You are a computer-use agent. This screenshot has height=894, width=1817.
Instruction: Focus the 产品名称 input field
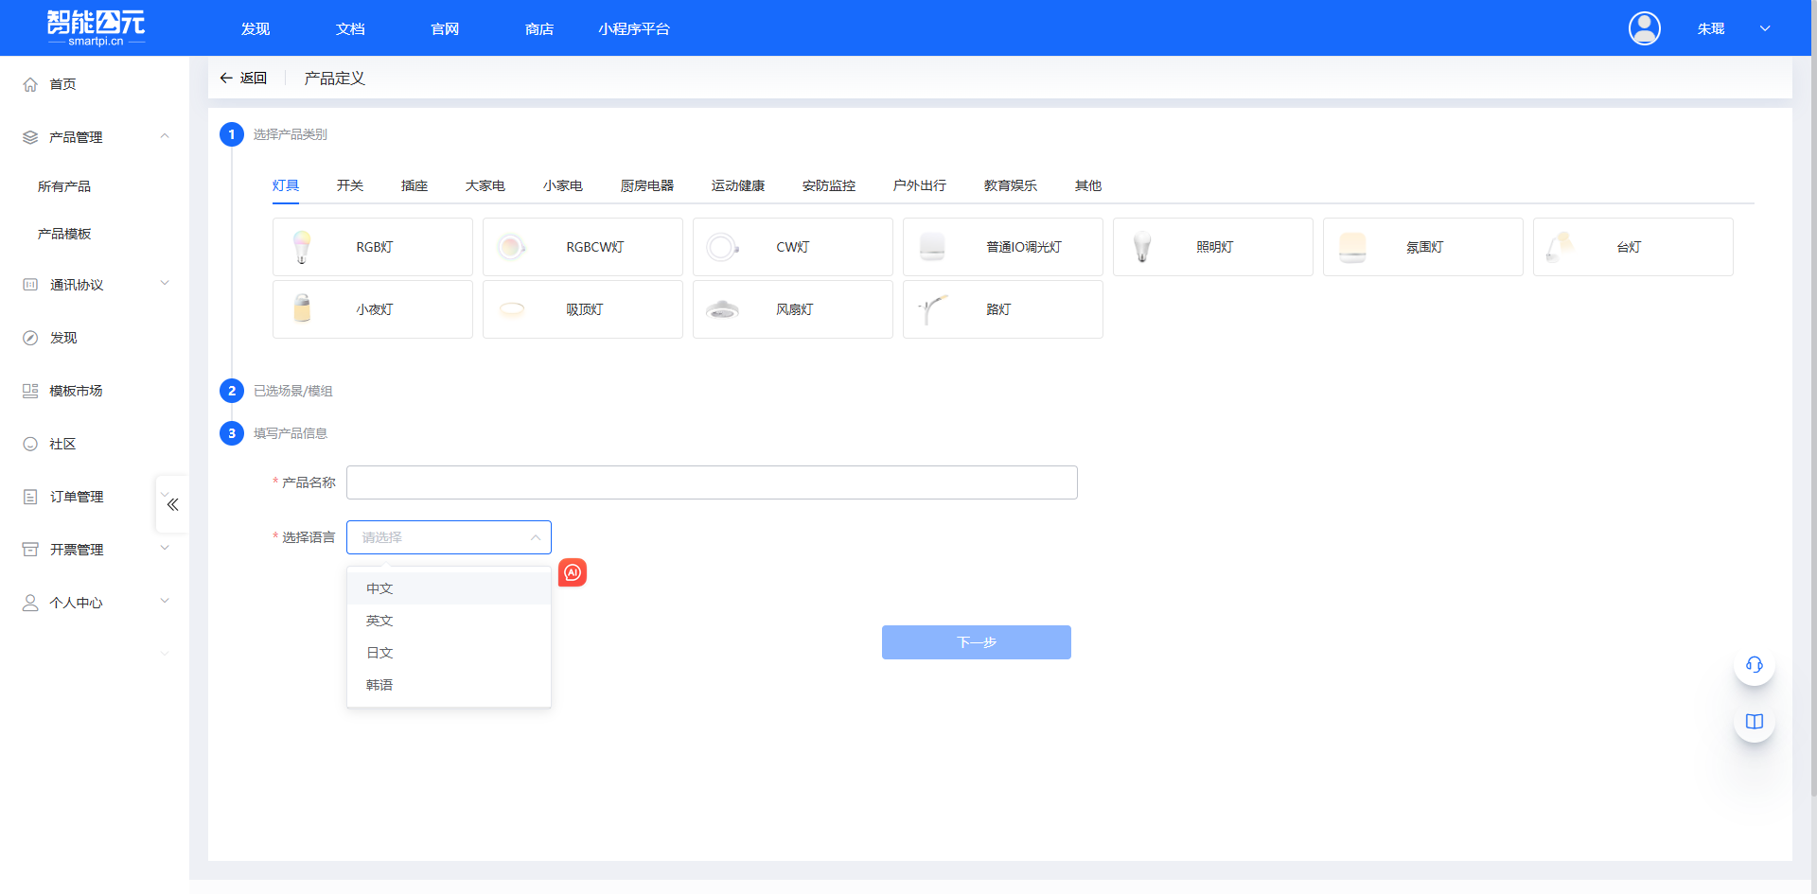(x=712, y=482)
